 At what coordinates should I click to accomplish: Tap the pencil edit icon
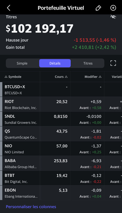click(x=98, y=8)
